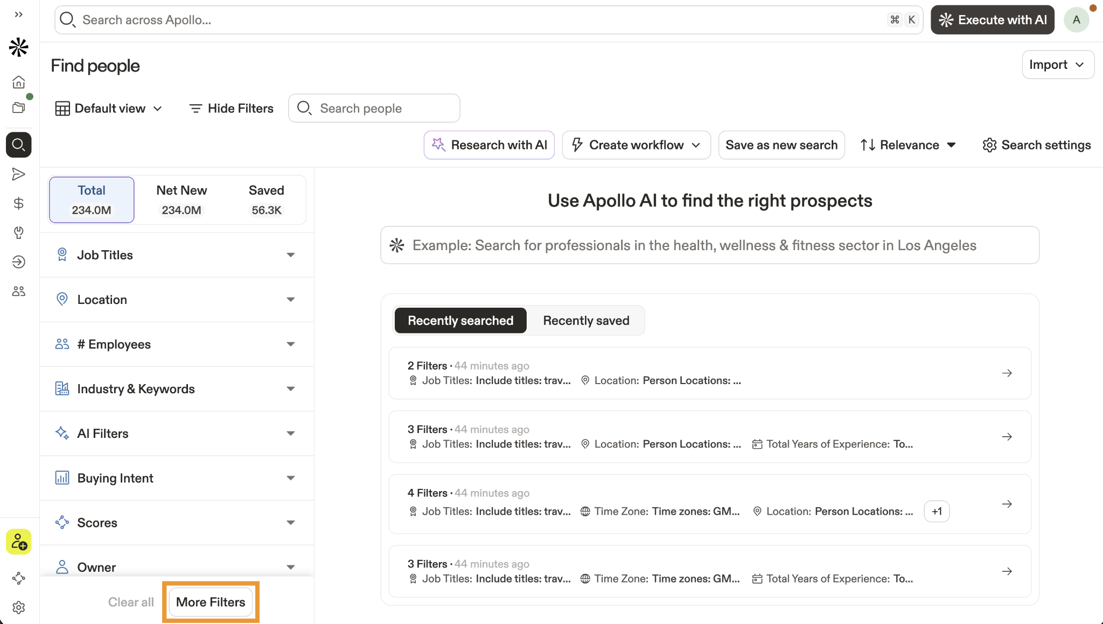Open the plug integrations sidebar icon

pyautogui.click(x=19, y=232)
